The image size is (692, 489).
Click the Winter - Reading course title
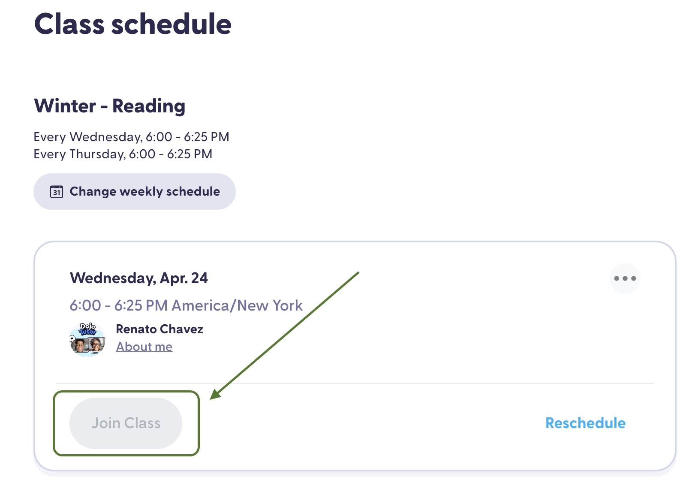110,106
